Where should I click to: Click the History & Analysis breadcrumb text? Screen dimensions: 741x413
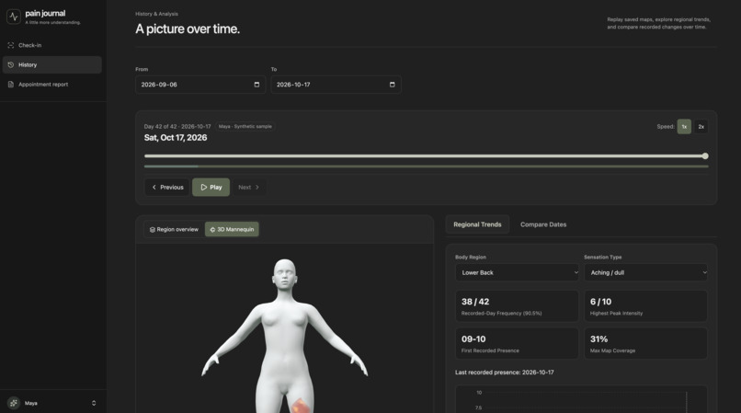pos(156,14)
